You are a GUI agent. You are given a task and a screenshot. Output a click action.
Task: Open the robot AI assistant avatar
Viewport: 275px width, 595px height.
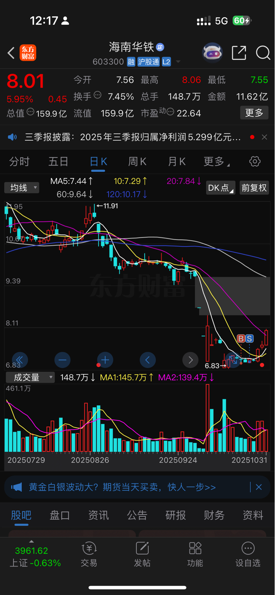[x=212, y=53]
